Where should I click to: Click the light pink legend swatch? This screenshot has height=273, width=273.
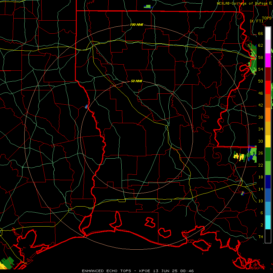coord(268,47)
